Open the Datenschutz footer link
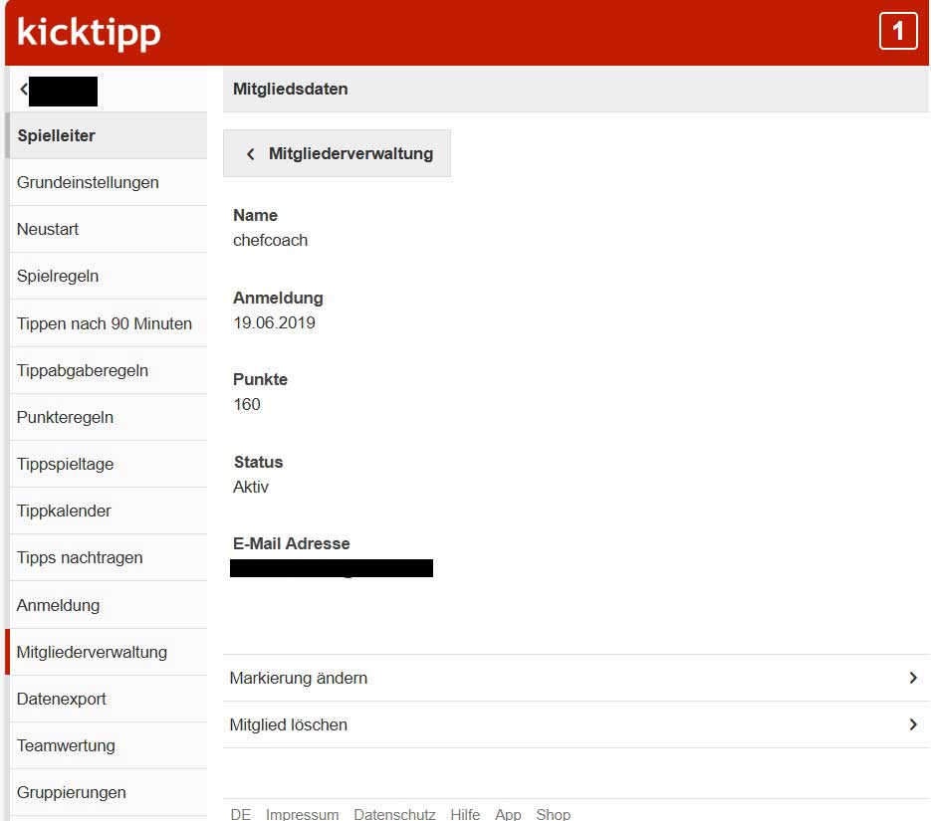931x821 pixels. 394,814
